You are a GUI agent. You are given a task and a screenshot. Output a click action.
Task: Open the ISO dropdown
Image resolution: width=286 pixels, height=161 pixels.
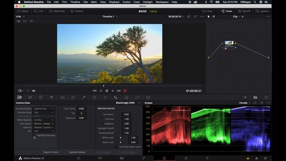(x=44, y=131)
